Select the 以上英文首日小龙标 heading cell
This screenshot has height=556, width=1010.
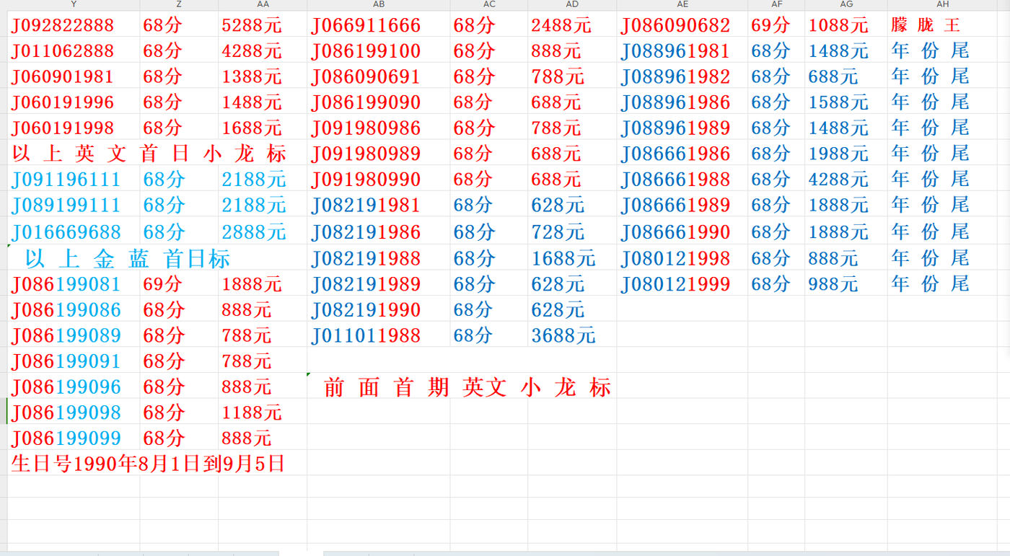pos(149,154)
